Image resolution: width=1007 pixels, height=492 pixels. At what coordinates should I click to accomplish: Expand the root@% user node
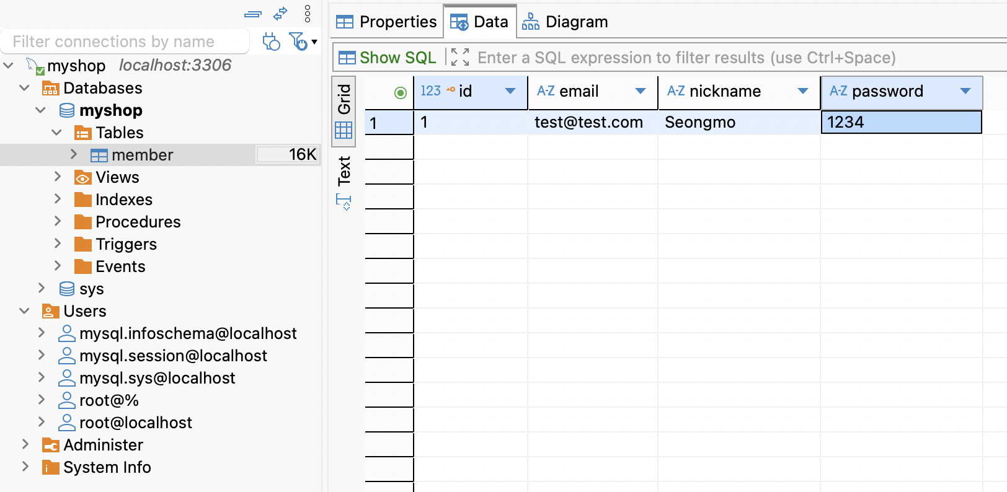tap(42, 400)
